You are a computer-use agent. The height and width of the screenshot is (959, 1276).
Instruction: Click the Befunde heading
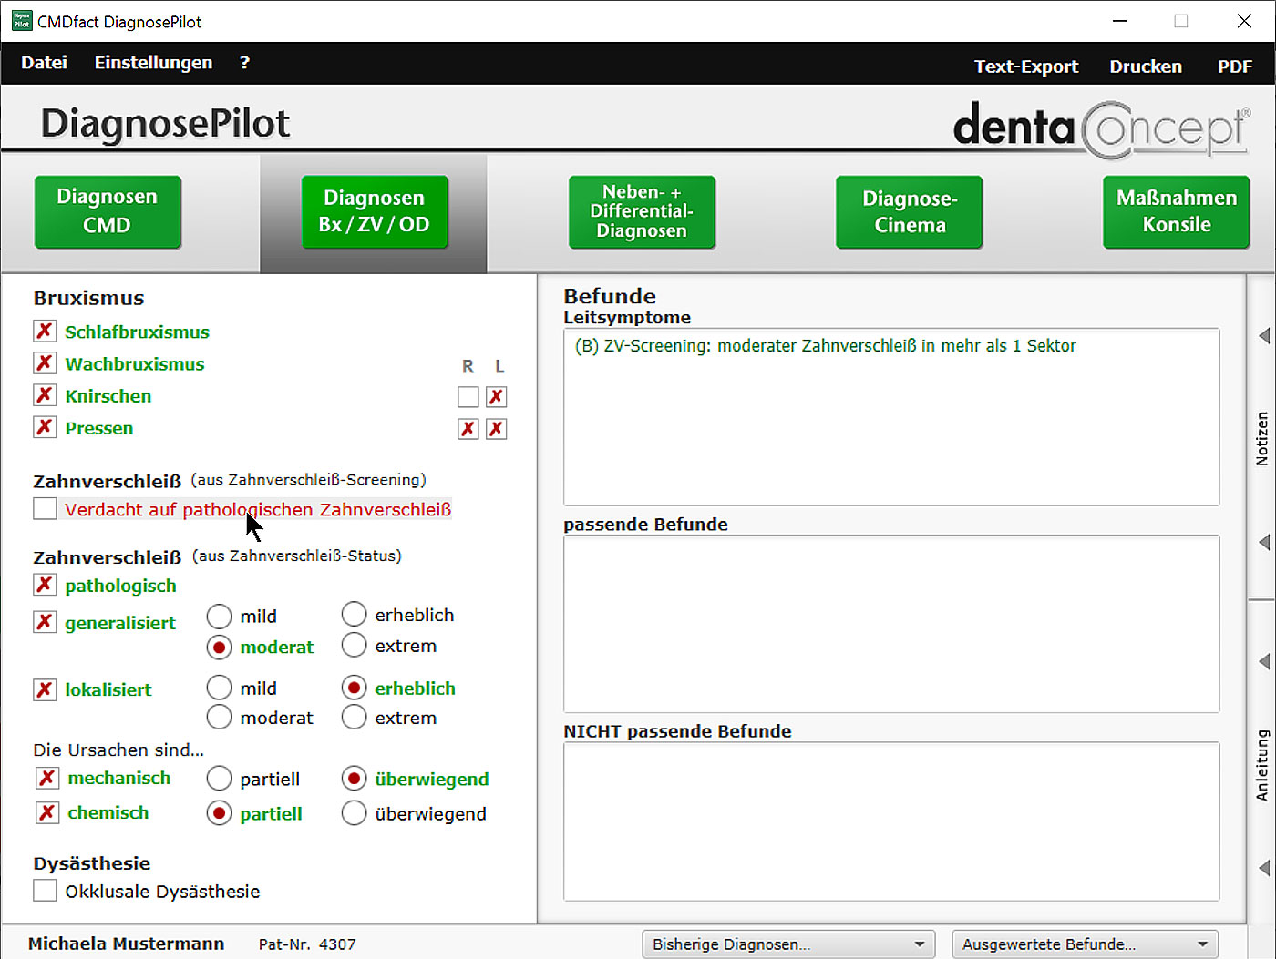coord(610,297)
